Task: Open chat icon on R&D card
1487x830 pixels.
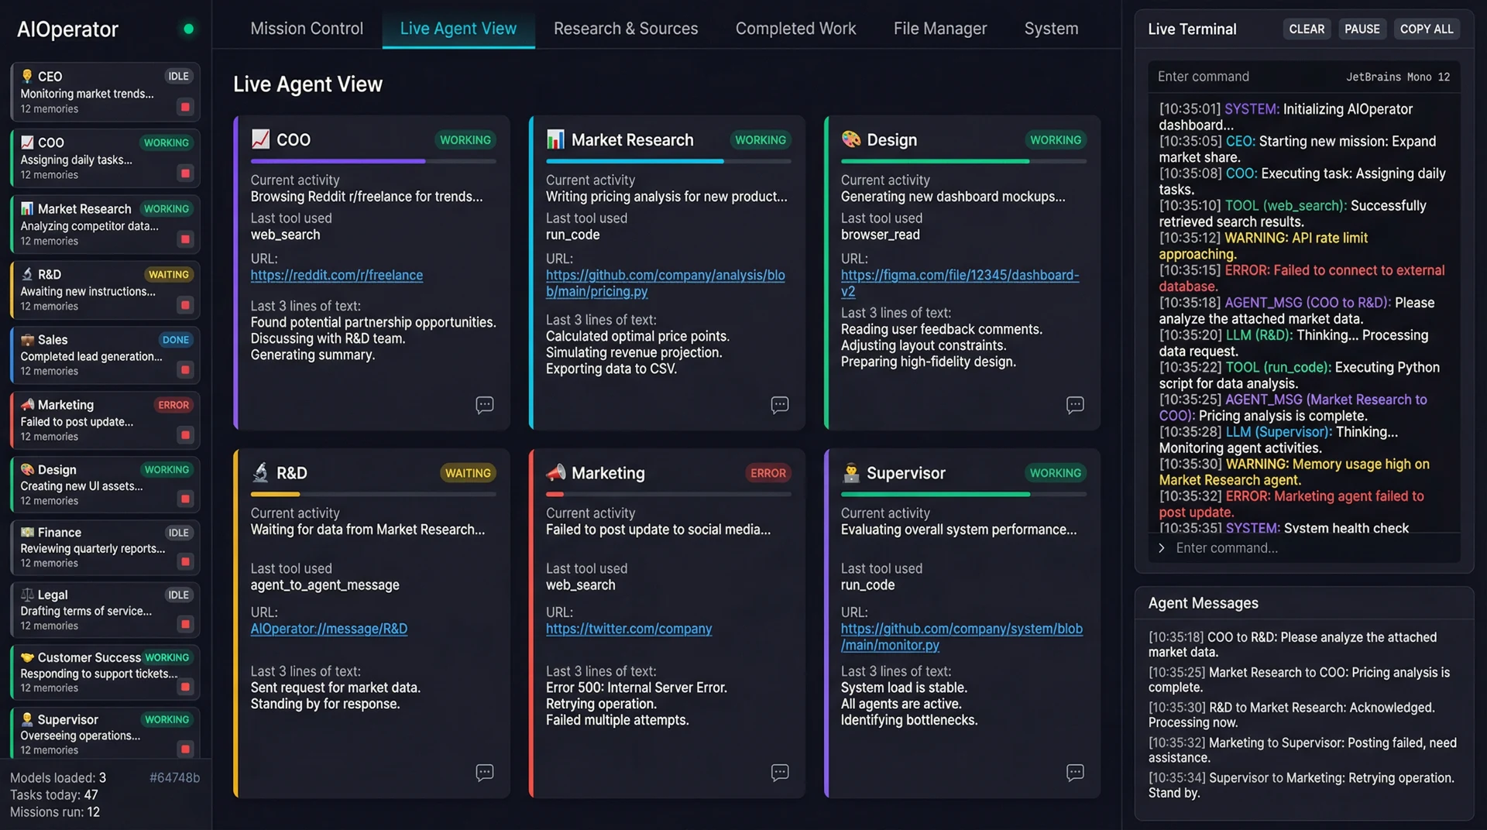Action: tap(485, 772)
